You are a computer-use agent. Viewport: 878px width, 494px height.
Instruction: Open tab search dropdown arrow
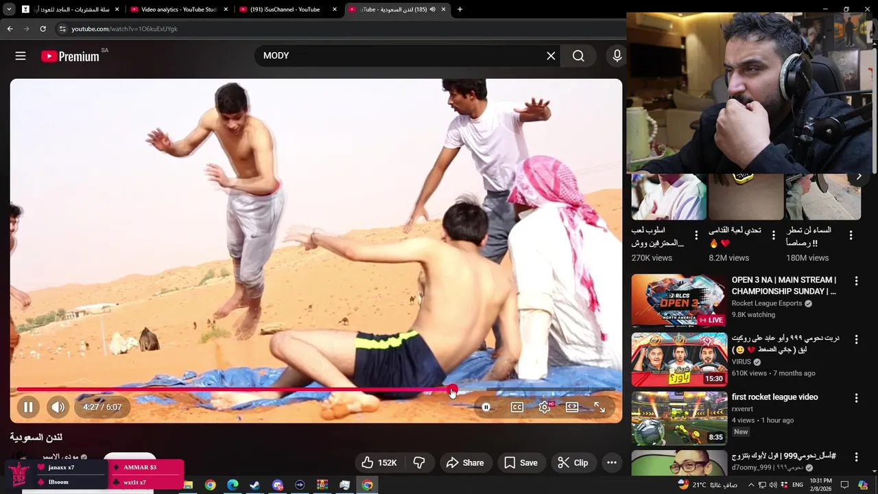[x=9, y=10]
